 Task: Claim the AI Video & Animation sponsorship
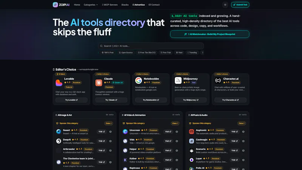175,123
